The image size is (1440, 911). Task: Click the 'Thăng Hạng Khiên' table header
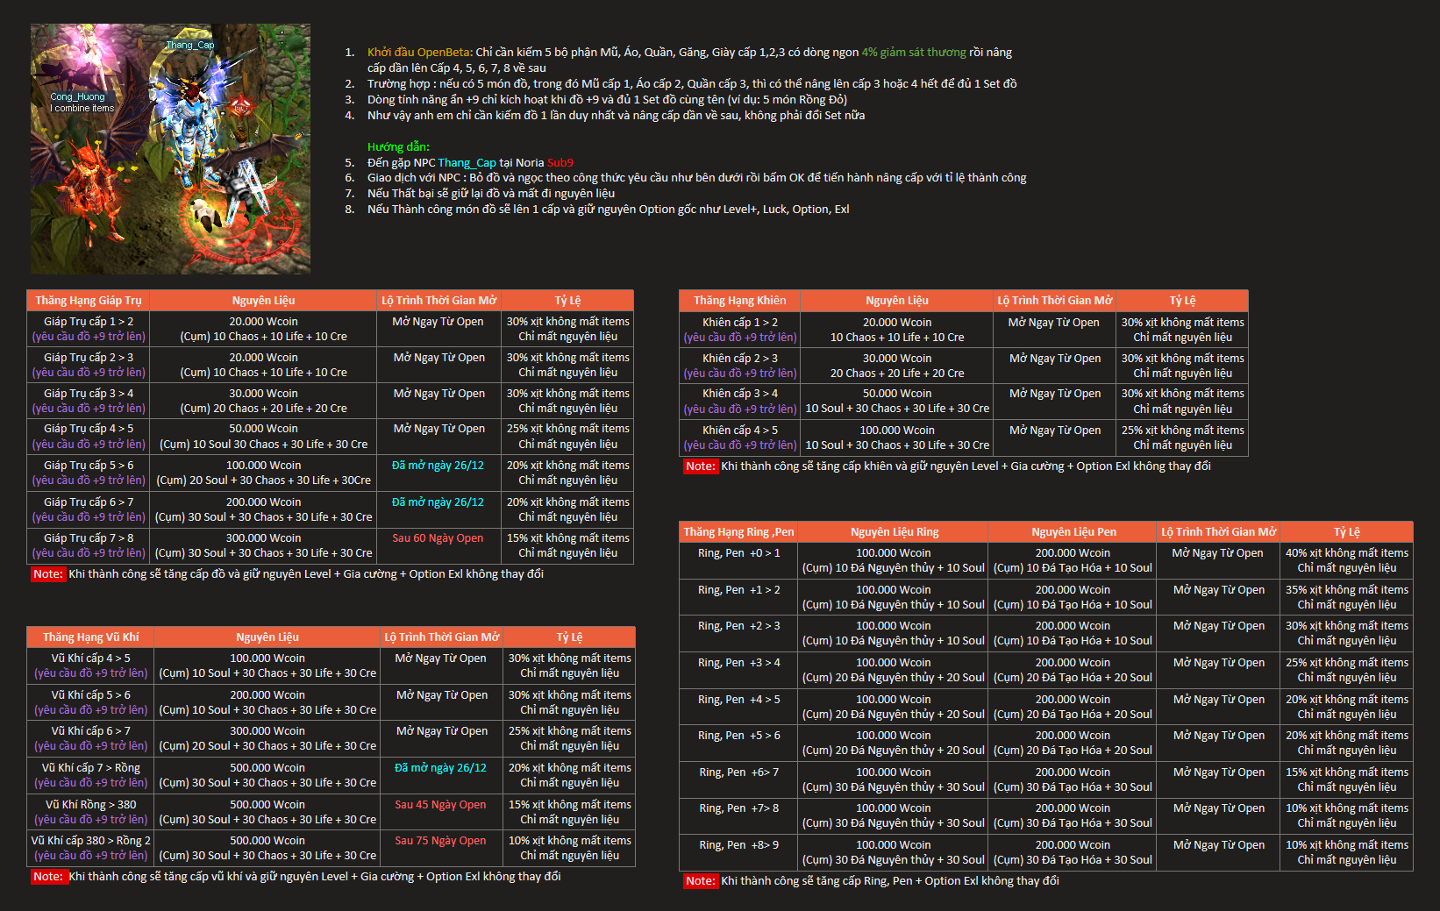(x=739, y=301)
